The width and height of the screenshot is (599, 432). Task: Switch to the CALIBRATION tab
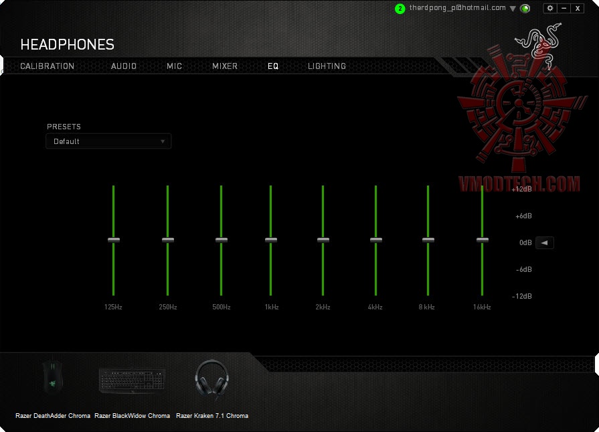click(x=47, y=66)
